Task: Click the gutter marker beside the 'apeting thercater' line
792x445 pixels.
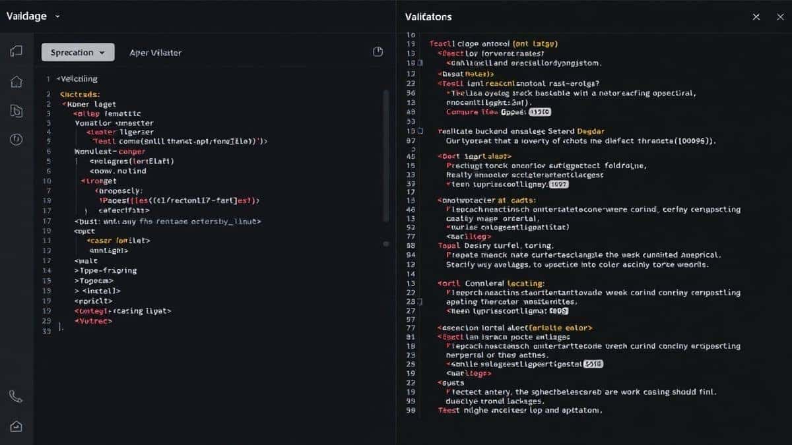Action: (x=420, y=302)
